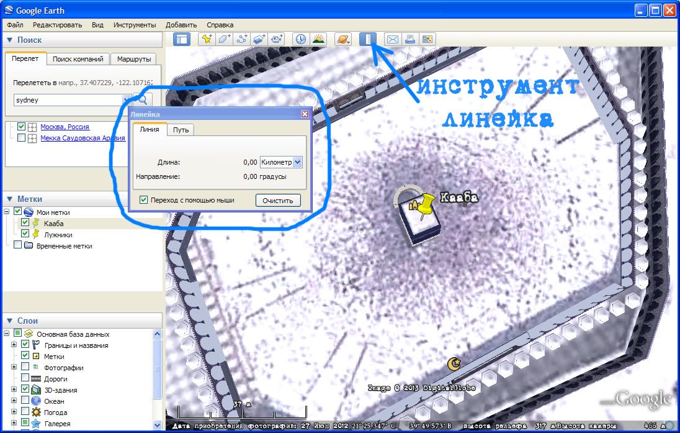Screen dimensions: 680x433
Task: Add a new placemark with the pushpin tool
Action: (x=207, y=39)
